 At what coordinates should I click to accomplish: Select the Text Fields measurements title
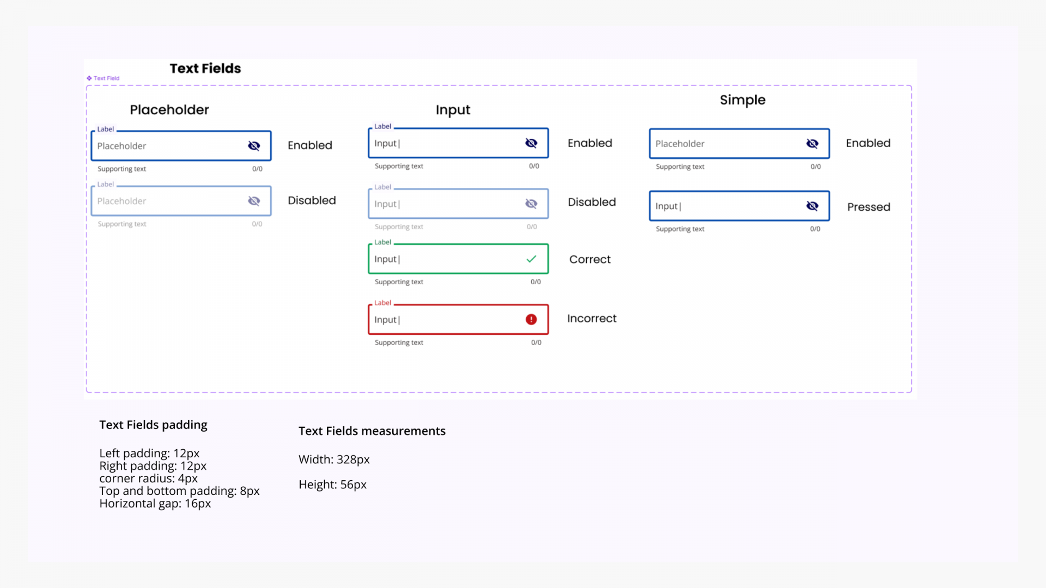pos(372,431)
